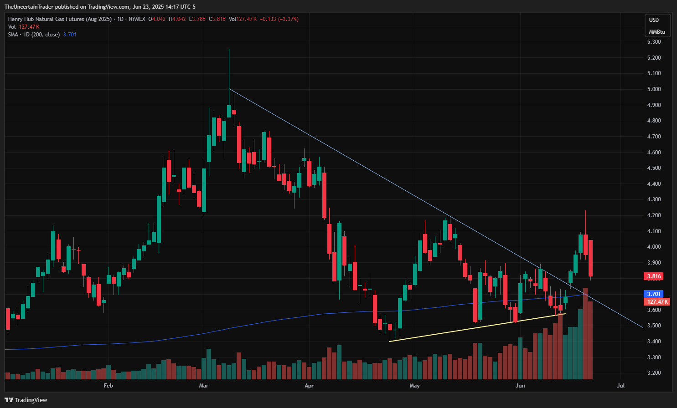The width and height of the screenshot is (677, 408).
Task: Click the 4.100 price axis label
Action: 654,231
